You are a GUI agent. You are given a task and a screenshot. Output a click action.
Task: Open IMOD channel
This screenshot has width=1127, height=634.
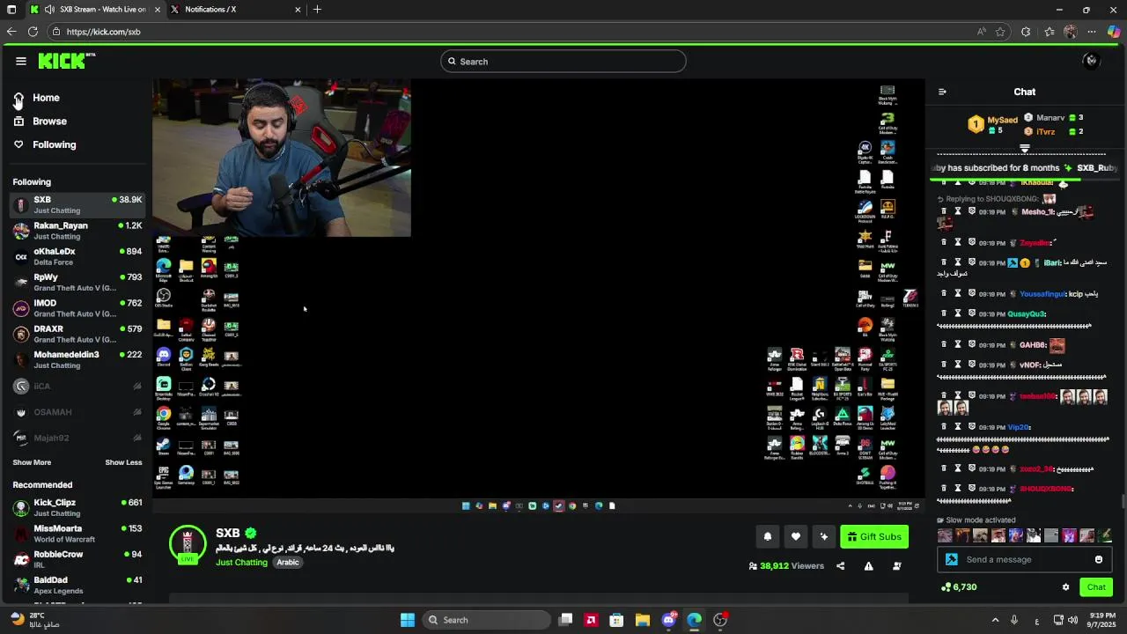[x=77, y=308]
